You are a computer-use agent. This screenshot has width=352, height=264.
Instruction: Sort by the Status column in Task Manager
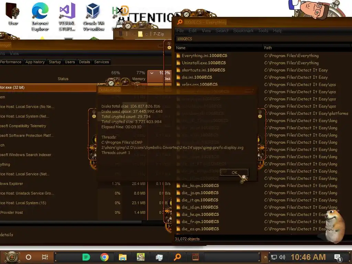point(63,79)
